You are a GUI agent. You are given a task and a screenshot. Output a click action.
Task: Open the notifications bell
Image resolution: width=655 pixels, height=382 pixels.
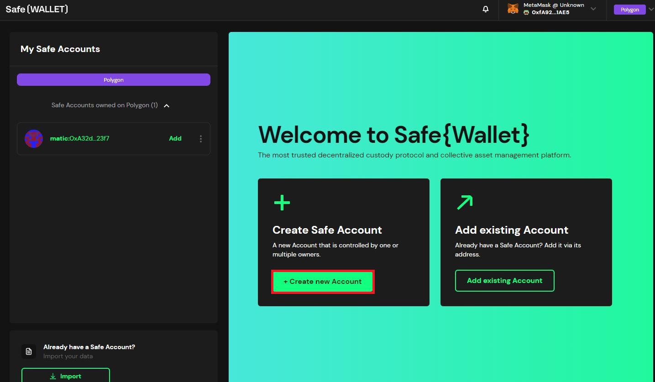point(486,9)
